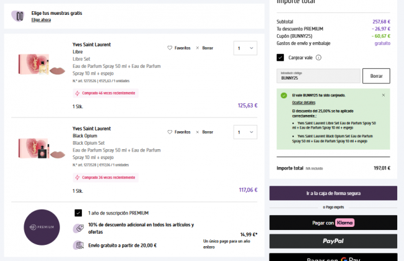Screen dimensions: 404x261
Task: Remove Libre Set with the Borrar X
Action: (198, 48)
